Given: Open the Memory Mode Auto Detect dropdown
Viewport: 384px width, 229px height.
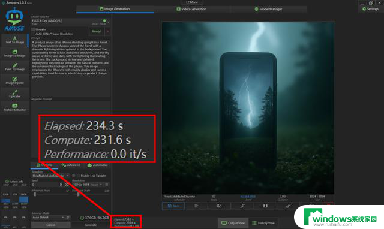Looking at the screenshot, I should click(x=48, y=217).
